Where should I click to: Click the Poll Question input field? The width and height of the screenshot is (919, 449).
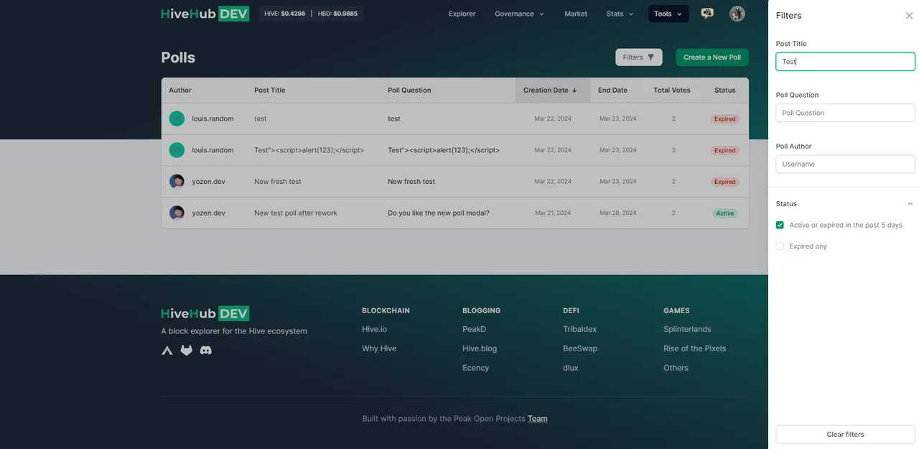(845, 113)
